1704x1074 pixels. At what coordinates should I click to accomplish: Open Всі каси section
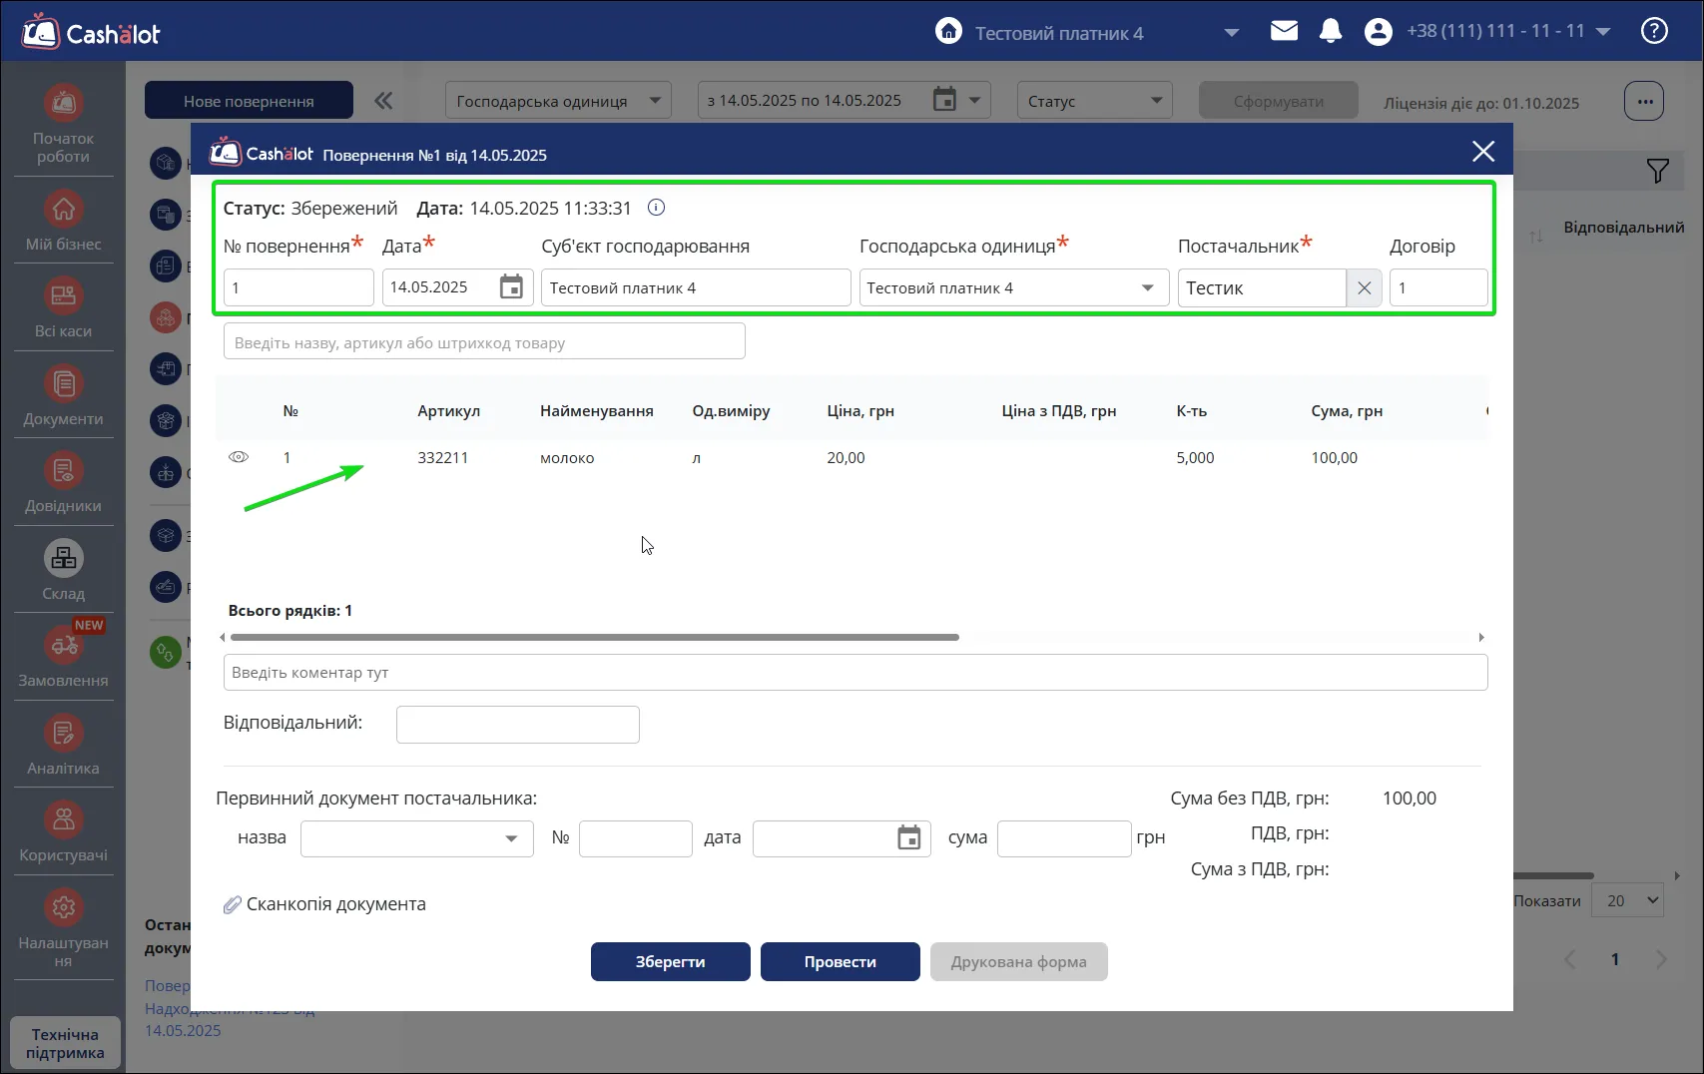tap(63, 308)
